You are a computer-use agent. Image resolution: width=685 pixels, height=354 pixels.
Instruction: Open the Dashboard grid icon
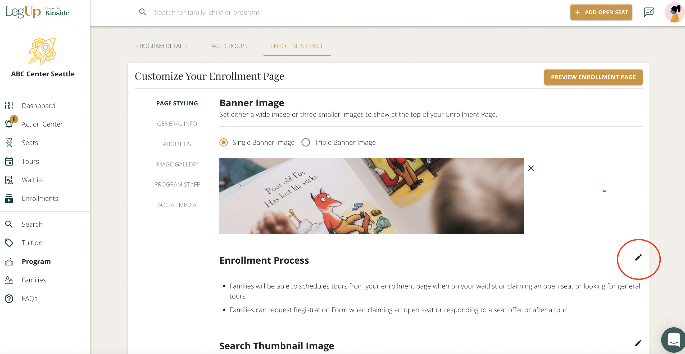[9, 105]
